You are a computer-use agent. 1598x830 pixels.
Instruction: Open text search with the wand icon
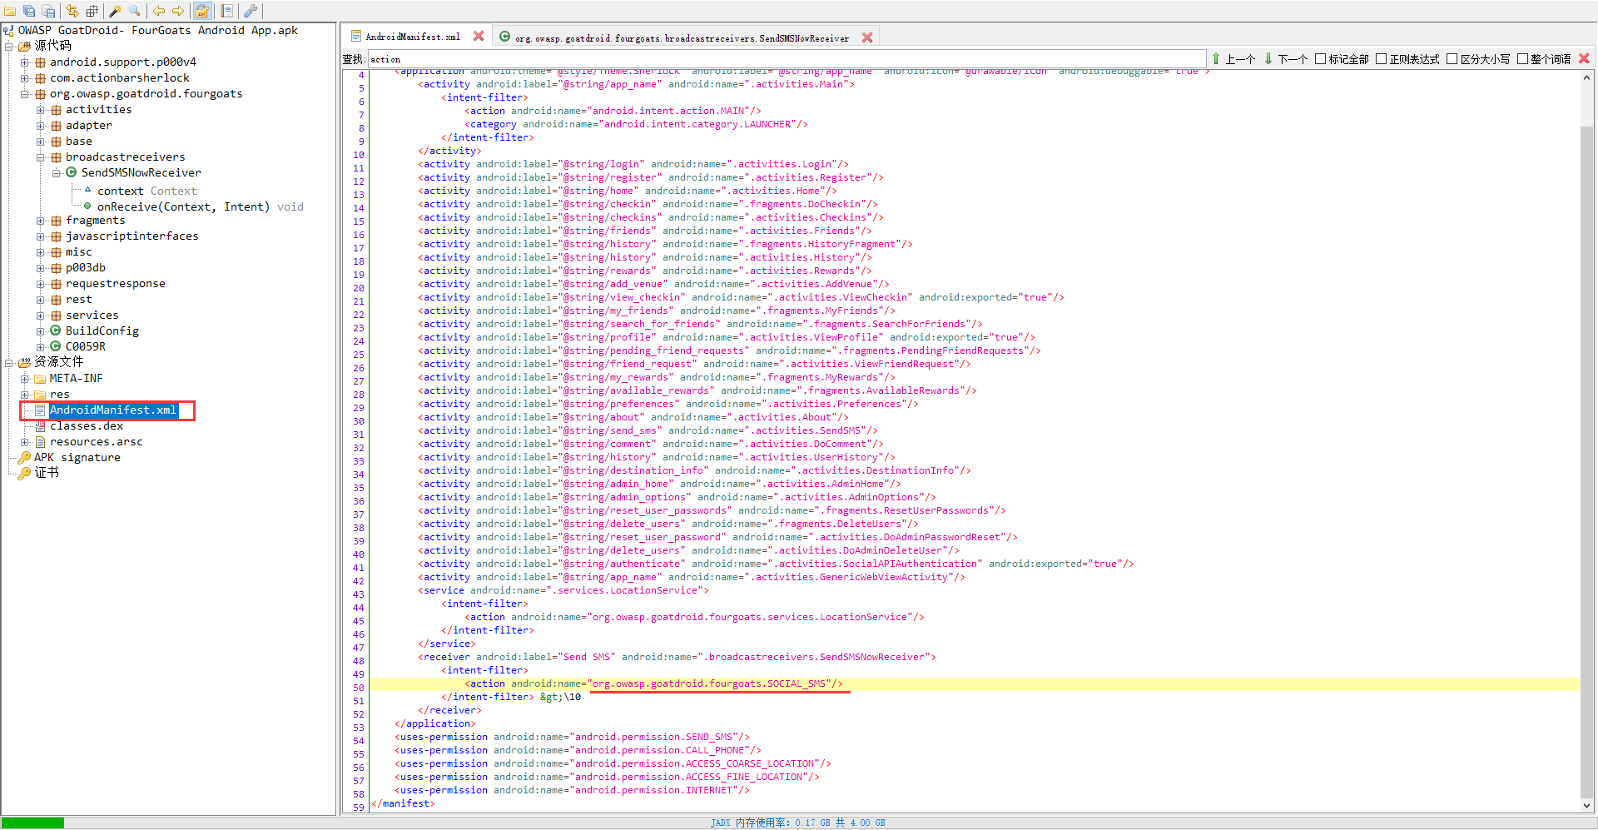click(116, 11)
